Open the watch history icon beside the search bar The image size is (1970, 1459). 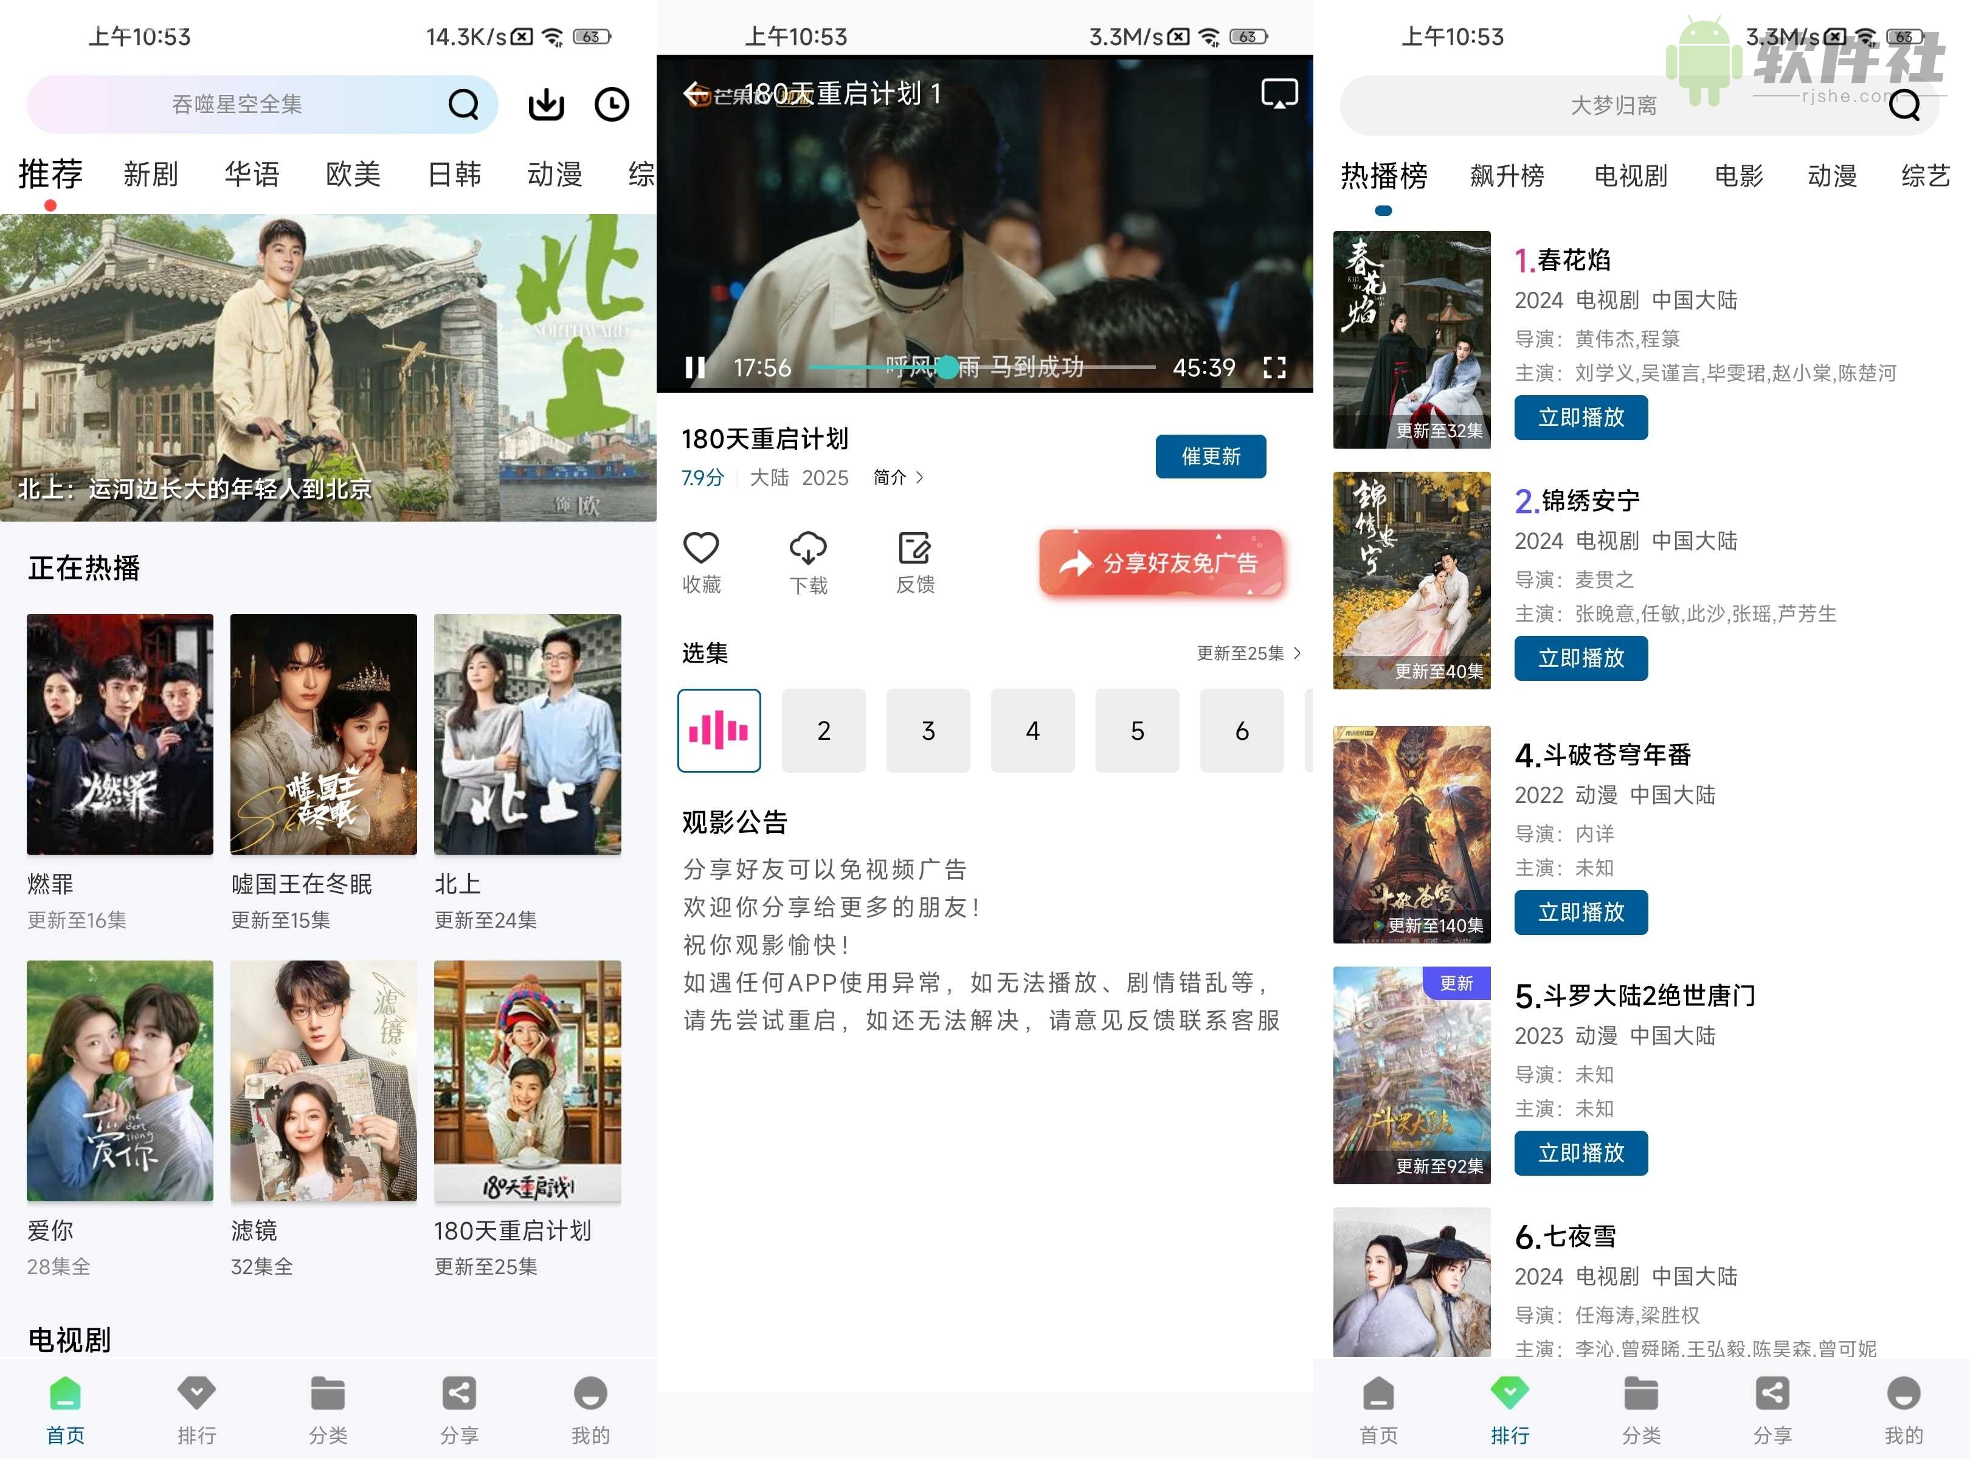[612, 103]
